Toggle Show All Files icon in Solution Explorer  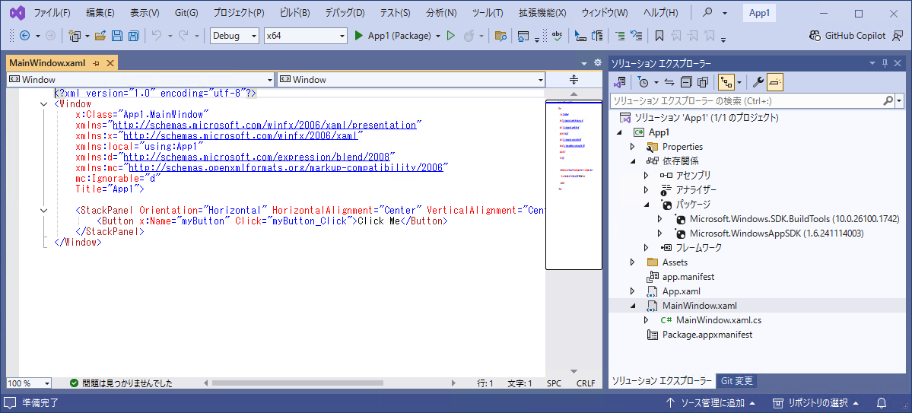[x=703, y=83]
